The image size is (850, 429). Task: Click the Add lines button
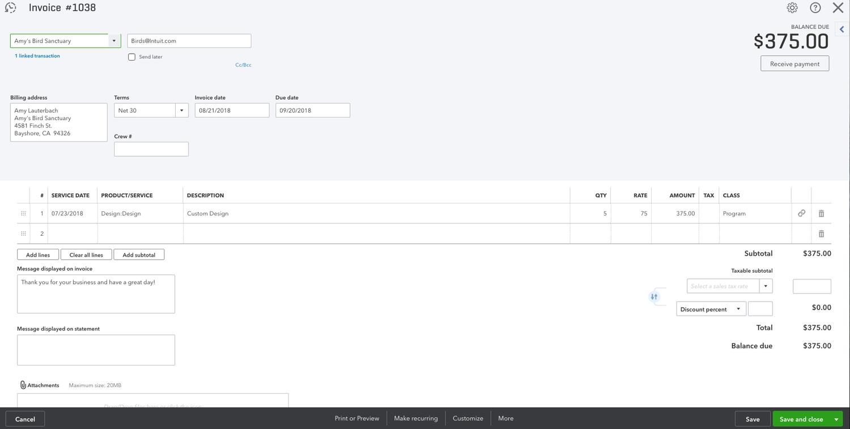coord(38,255)
